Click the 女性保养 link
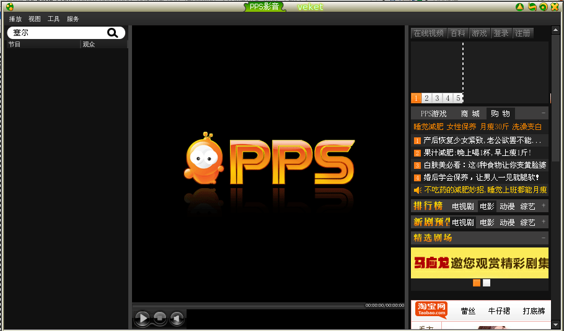This screenshot has height=331, width=564. point(462,127)
